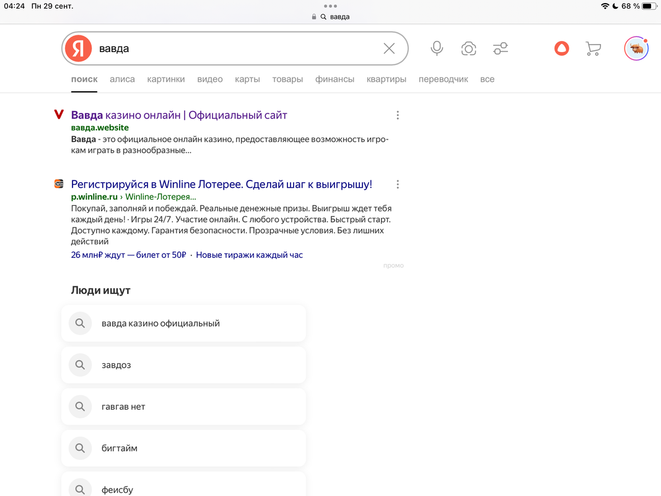Switch to the переводчик tab
661x496 pixels.
click(x=444, y=79)
